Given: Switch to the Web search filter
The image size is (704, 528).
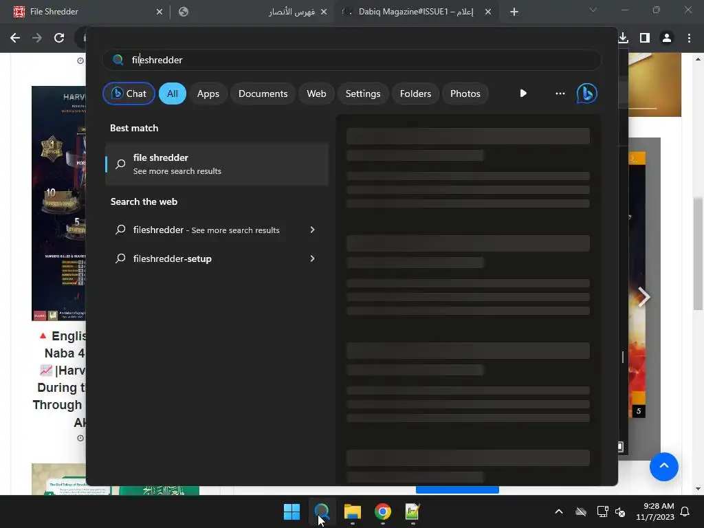Looking at the screenshot, I should [316, 93].
